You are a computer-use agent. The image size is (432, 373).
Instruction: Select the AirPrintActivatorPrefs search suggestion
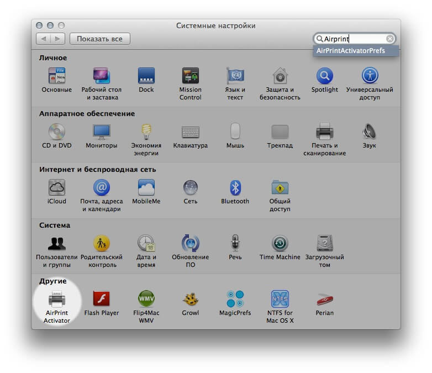pos(356,51)
